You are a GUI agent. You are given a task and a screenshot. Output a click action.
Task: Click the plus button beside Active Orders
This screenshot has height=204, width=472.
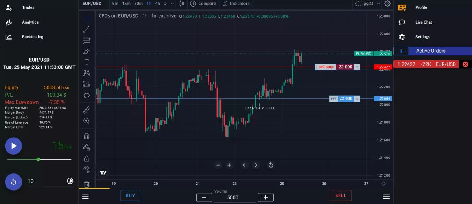[401, 51]
